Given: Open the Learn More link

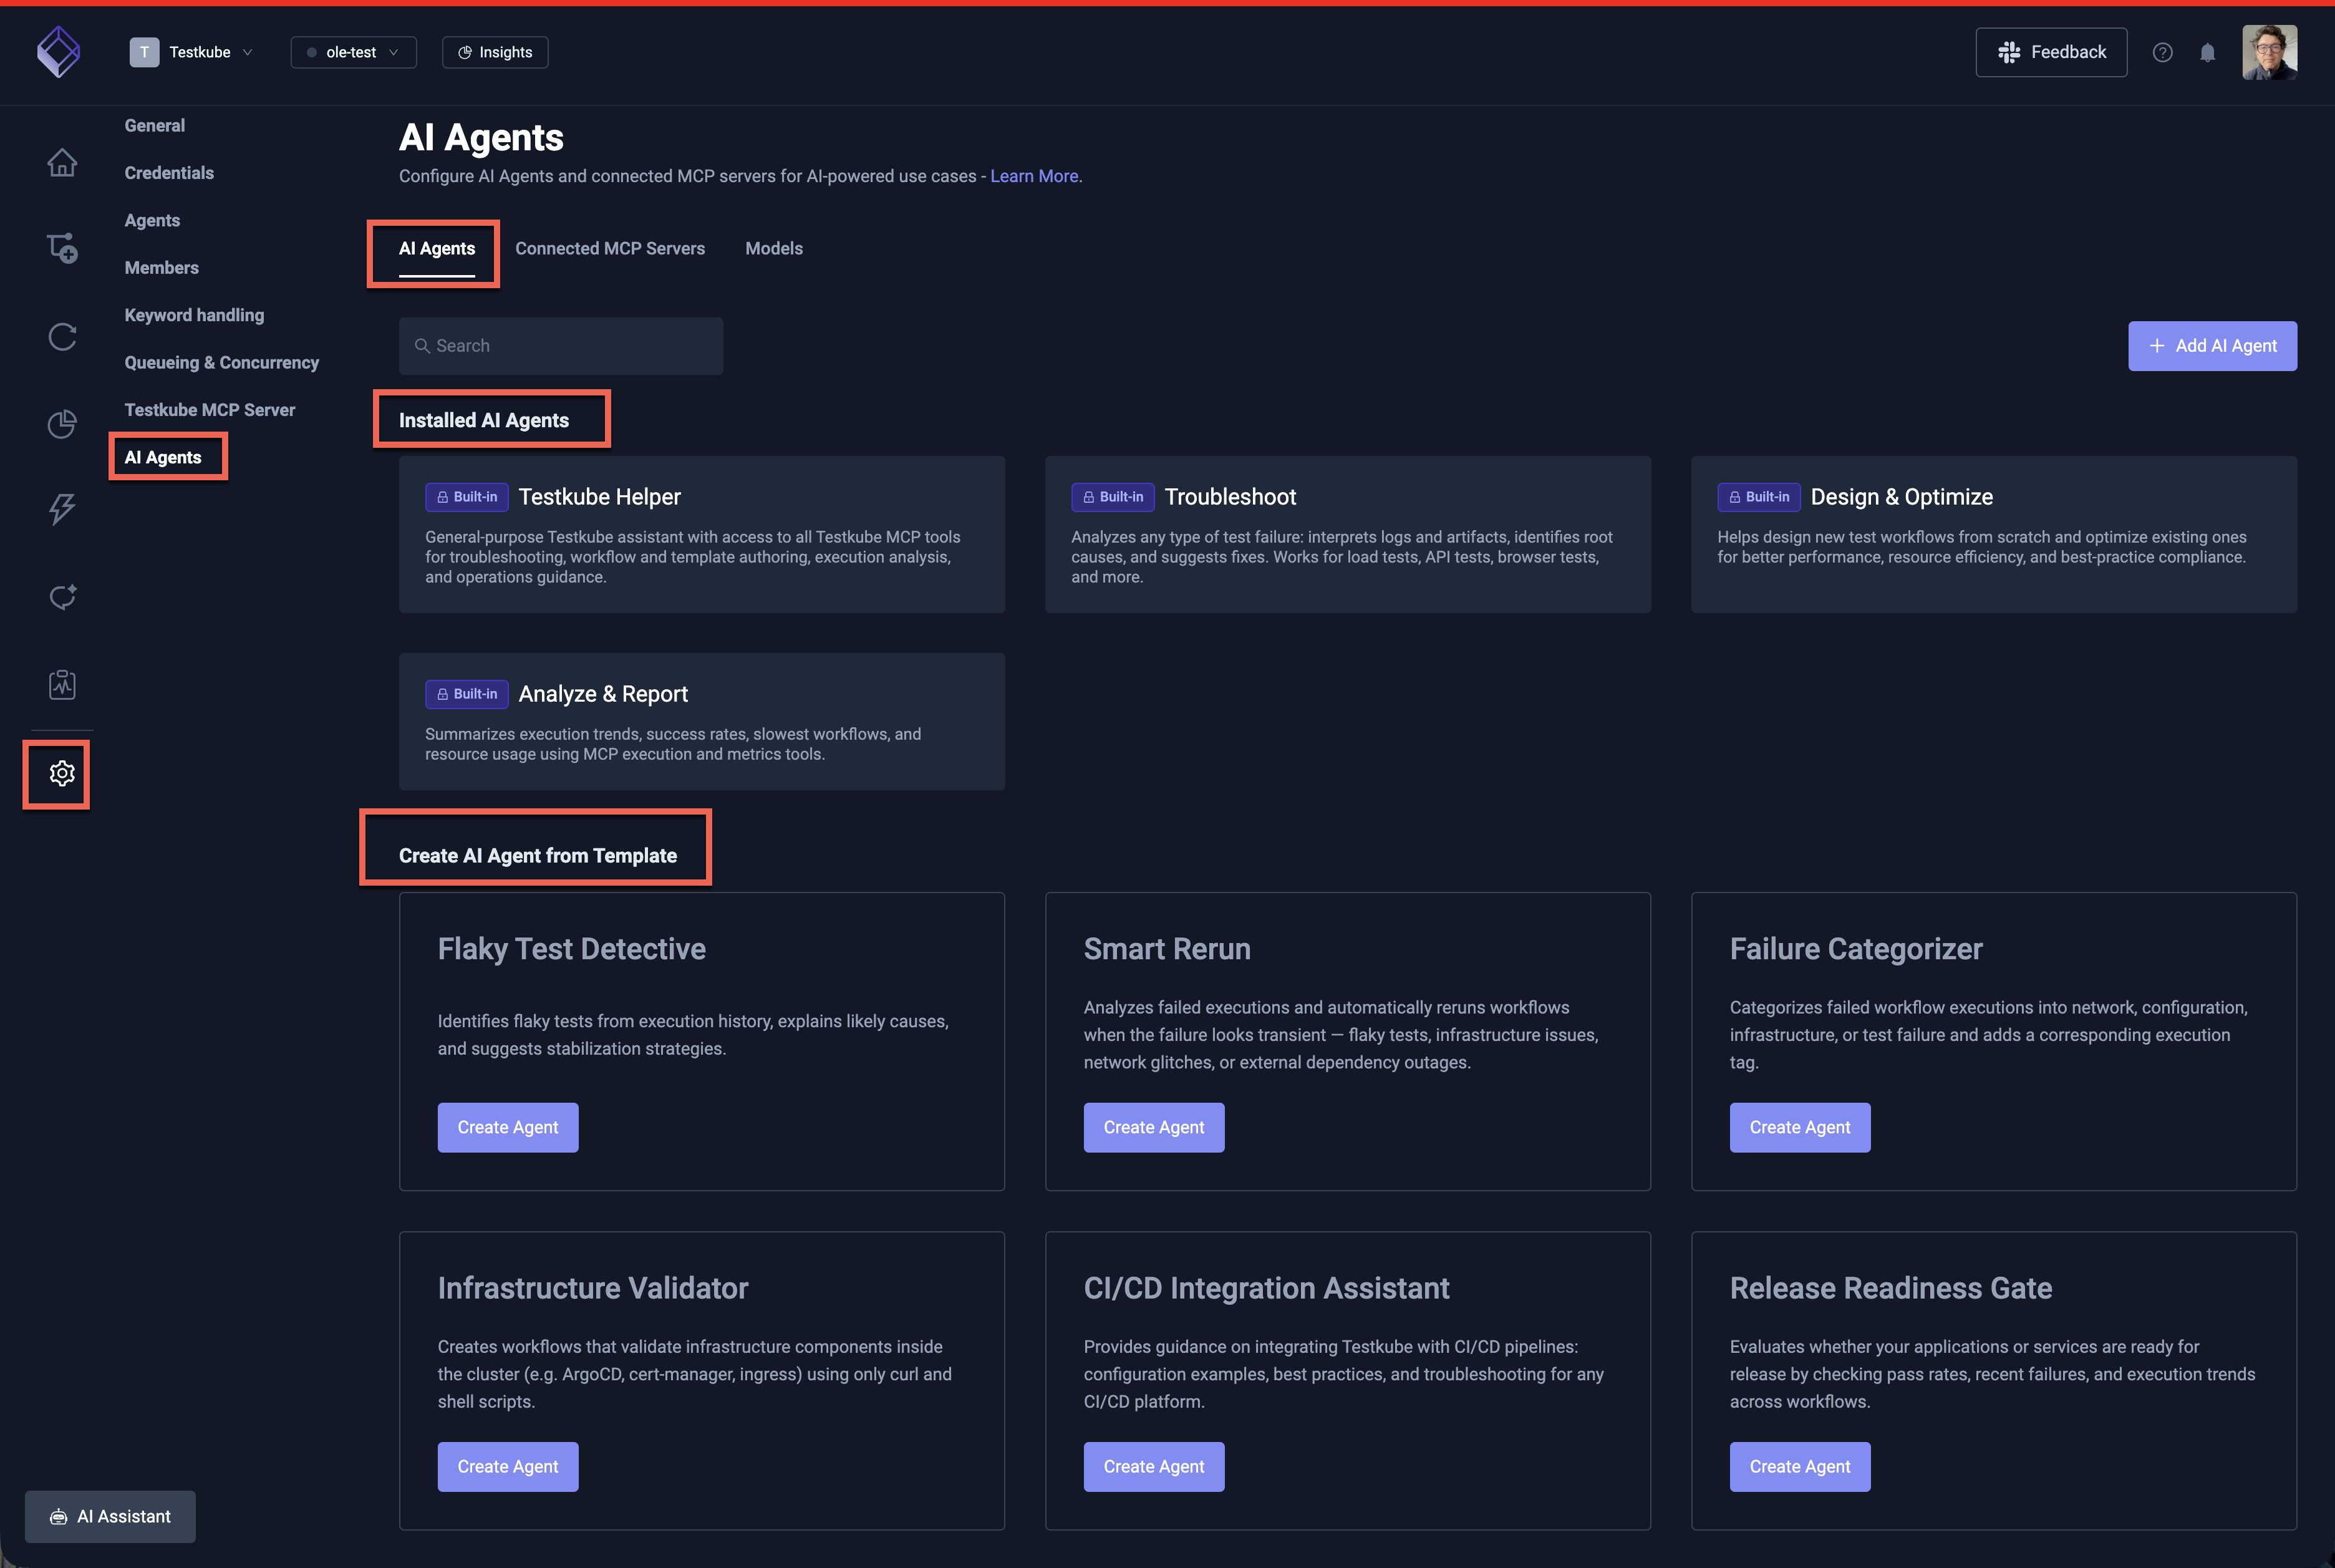Looking at the screenshot, I should [1033, 175].
